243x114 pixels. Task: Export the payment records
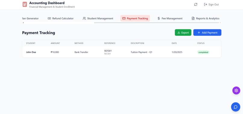183,32
